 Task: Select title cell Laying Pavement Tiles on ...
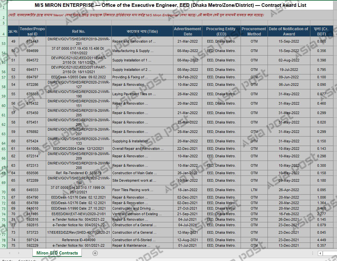point(142,94)
